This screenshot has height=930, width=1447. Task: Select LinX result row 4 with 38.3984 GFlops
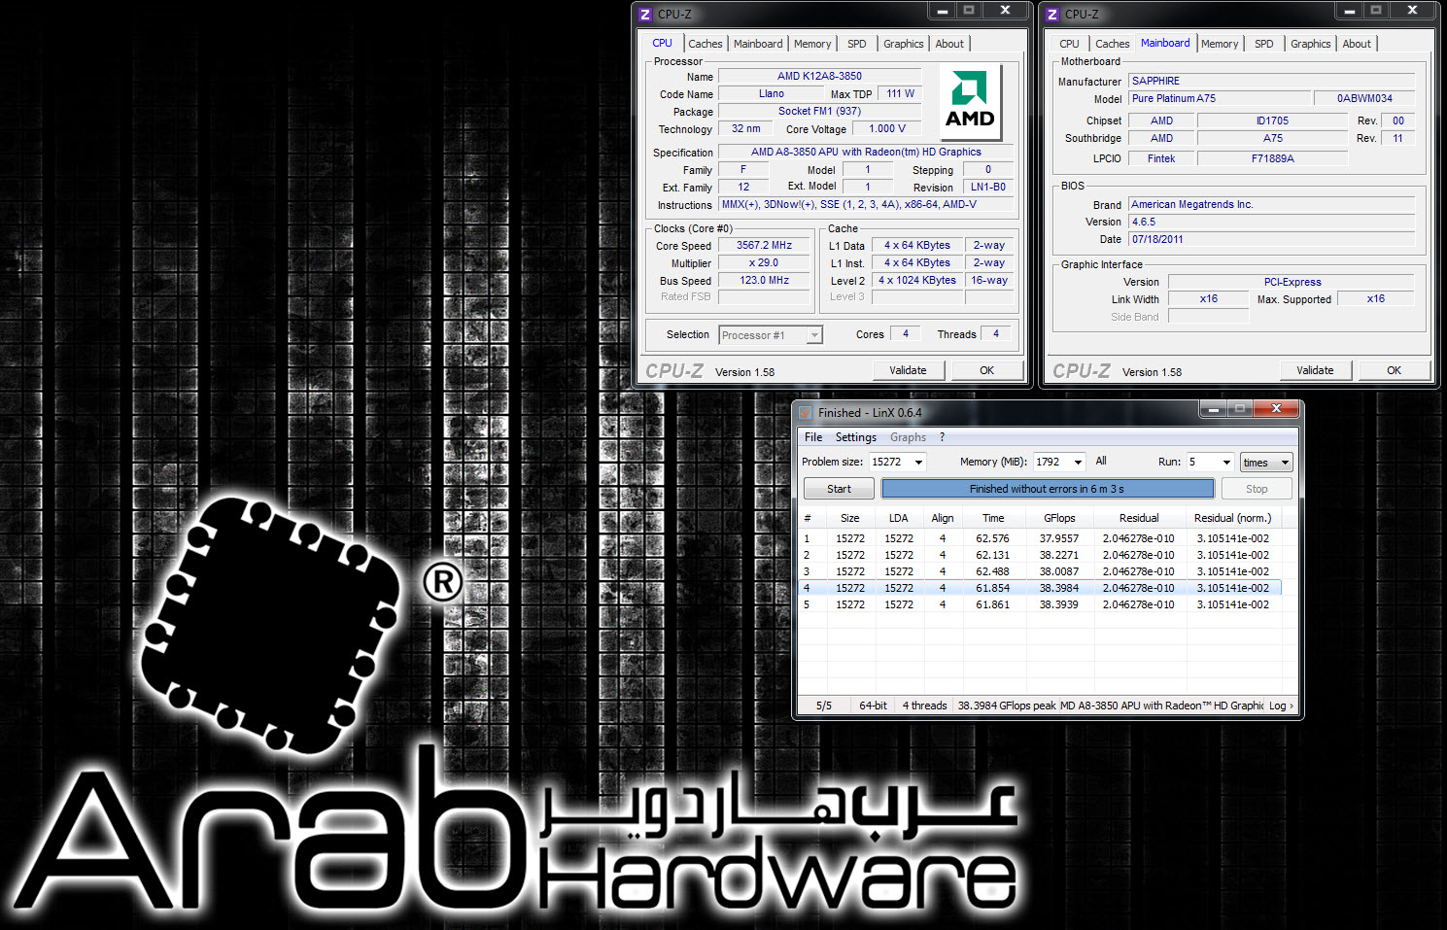(1040, 588)
